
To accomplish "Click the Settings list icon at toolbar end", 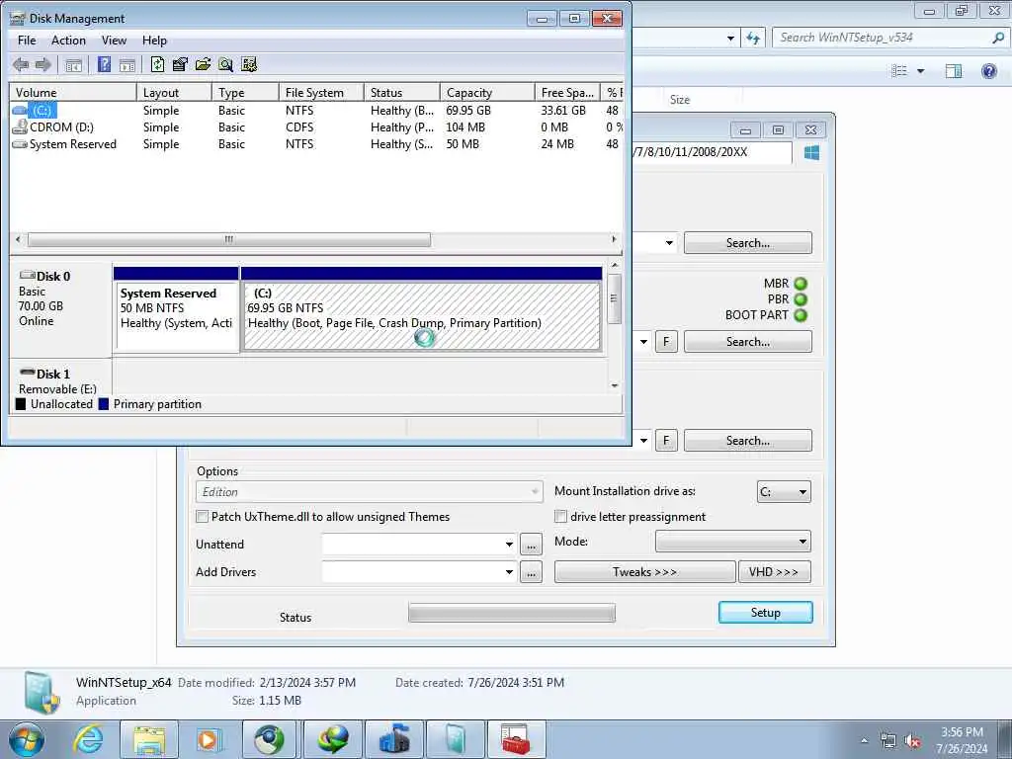I will pyautogui.click(x=248, y=64).
